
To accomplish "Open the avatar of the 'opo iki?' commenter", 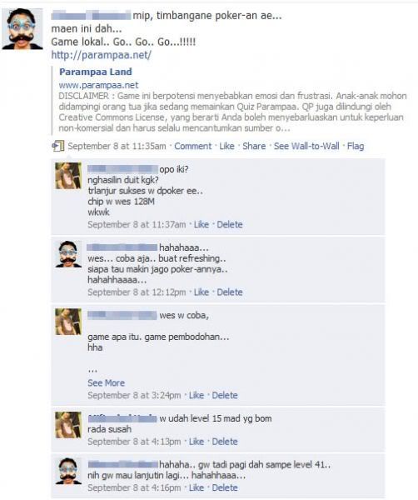I will (x=68, y=176).
